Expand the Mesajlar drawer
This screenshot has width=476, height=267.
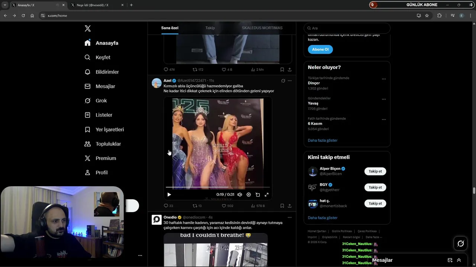(459, 260)
